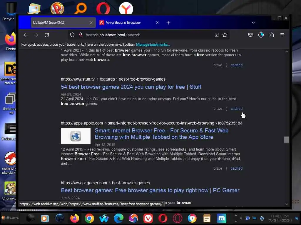
Task: Open the Start menu button
Action: (x=10, y=218)
